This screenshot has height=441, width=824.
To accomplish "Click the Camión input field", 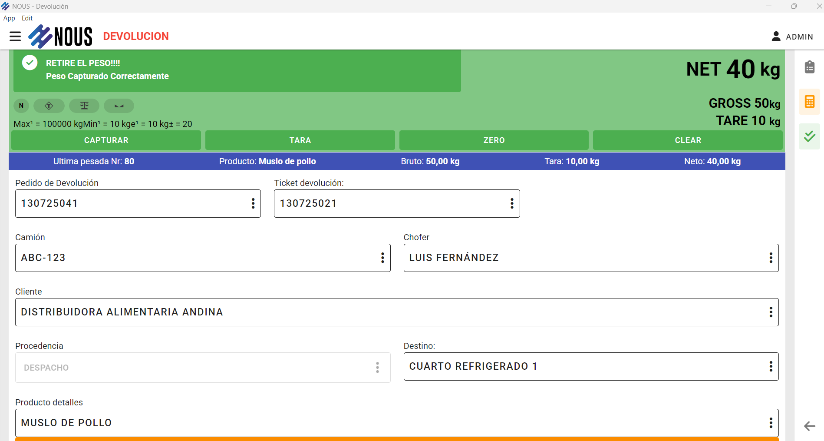I will 195,258.
